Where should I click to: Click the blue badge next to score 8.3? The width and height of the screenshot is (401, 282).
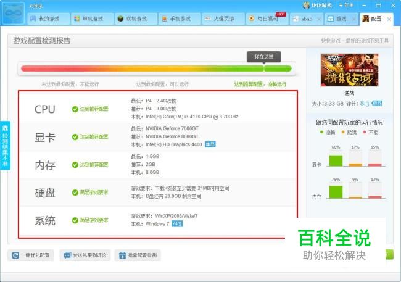(x=377, y=104)
